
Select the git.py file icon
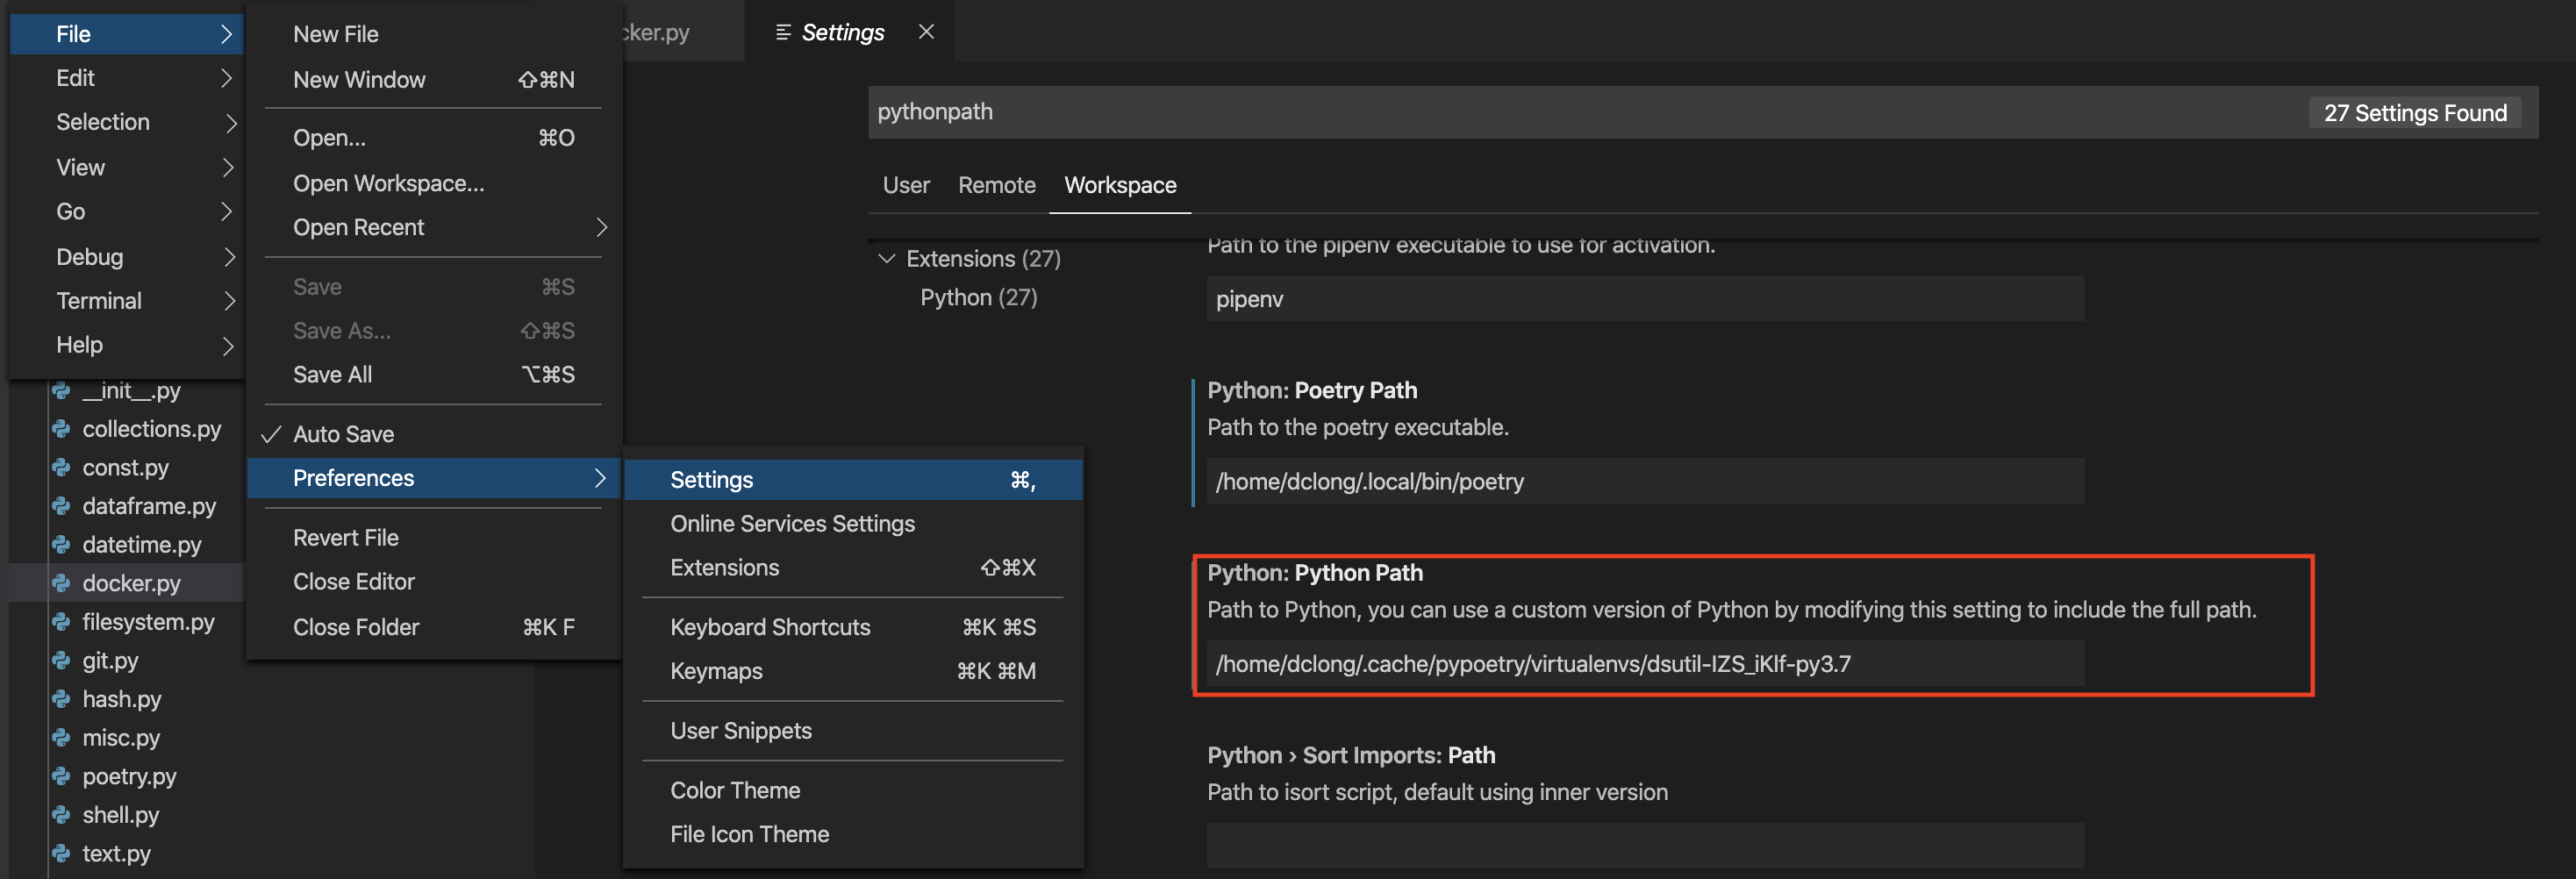click(x=62, y=660)
